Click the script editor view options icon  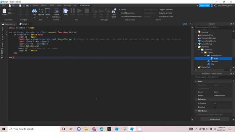tap(185, 24)
